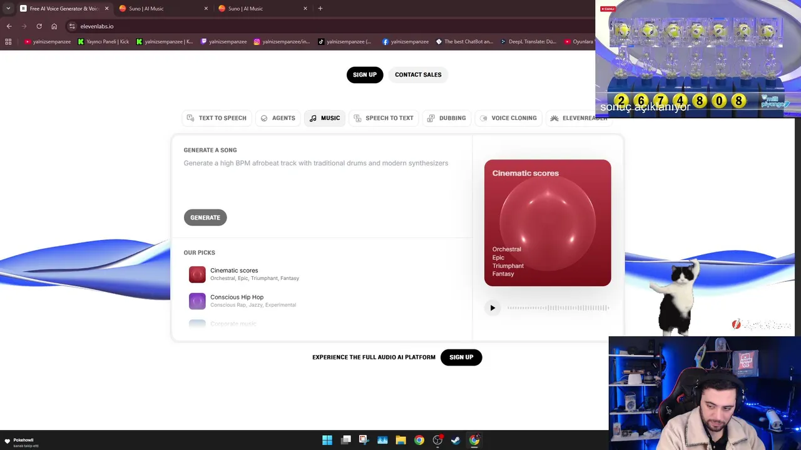Open the Yayıncı Paneli Kick bookmark
Viewport: 801px width, 450px height.
(x=103, y=42)
